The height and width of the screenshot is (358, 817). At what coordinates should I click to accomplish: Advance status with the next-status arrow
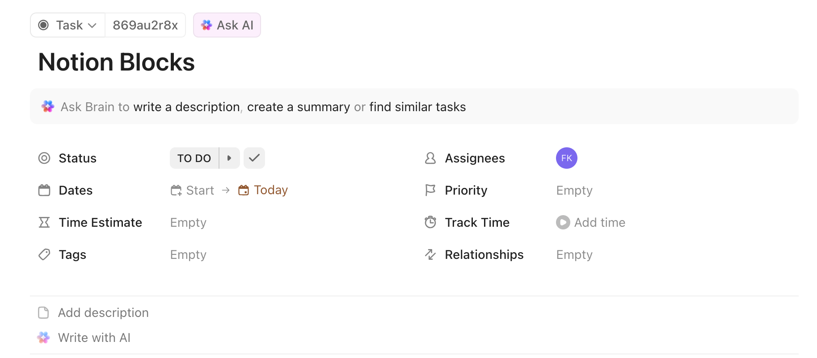point(229,158)
